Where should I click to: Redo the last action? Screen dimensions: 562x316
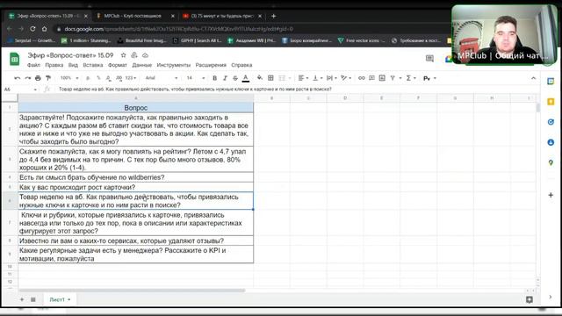pyautogui.click(x=27, y=78)
